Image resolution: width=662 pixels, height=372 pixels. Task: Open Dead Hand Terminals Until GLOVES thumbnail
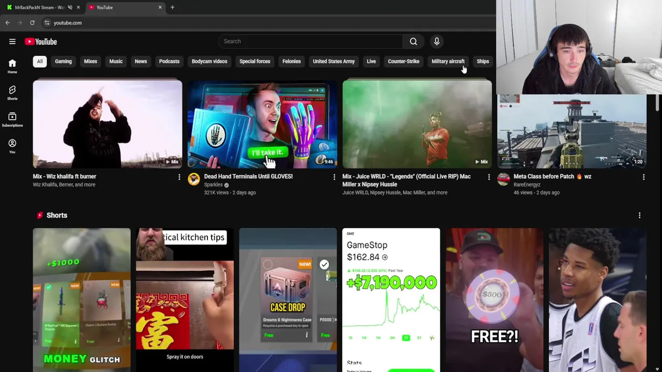[262, 124]
